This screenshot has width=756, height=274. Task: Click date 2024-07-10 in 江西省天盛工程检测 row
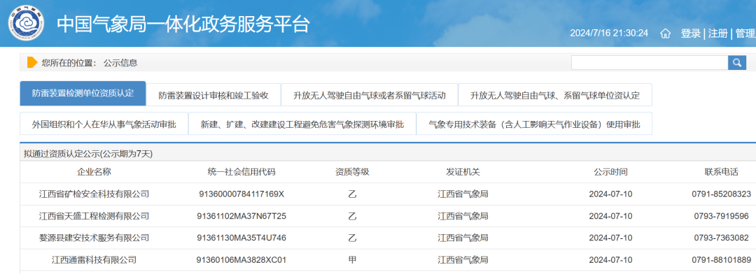[610, 216]
